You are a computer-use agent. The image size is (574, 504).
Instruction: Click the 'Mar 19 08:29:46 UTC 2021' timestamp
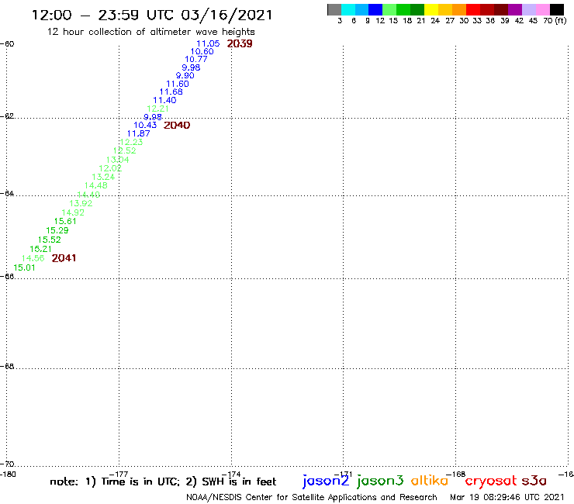(x=507, y=497)
